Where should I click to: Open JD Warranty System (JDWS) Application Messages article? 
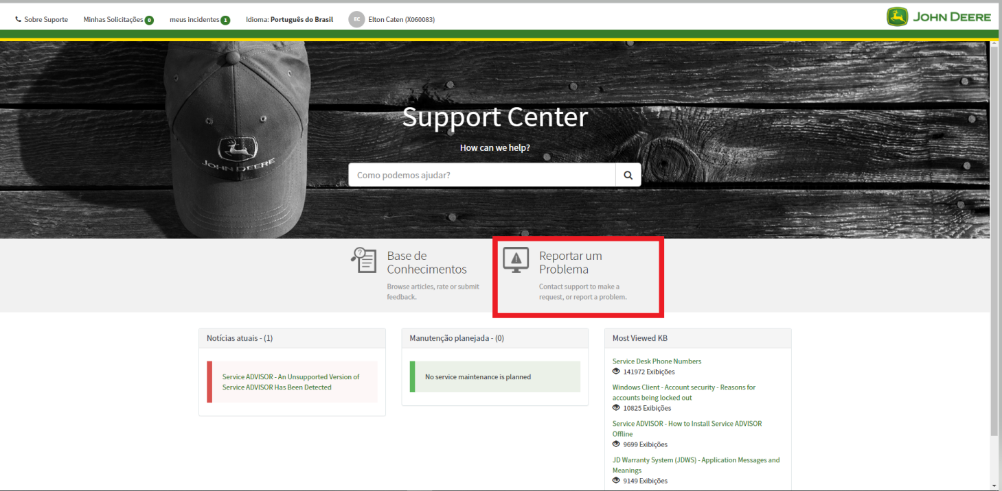click(696, 465)
